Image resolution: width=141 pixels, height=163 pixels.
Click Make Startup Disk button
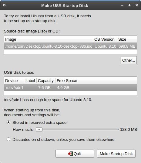(x=116, y=154)
